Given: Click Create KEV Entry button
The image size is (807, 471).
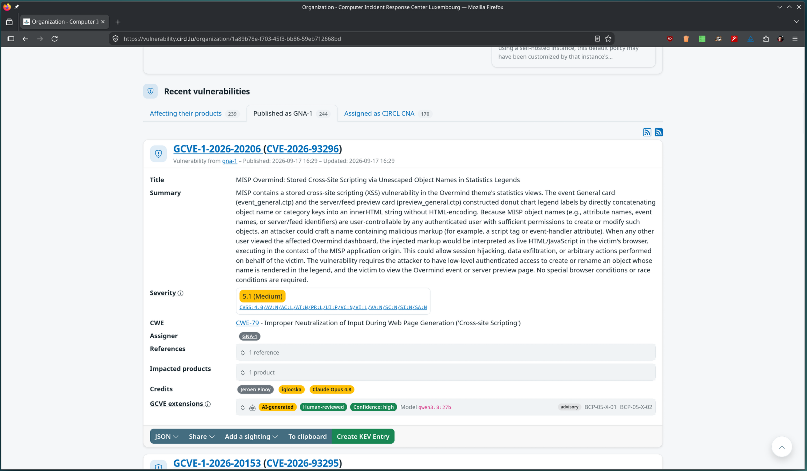Looking at the screenshot, I should (363, 436).
